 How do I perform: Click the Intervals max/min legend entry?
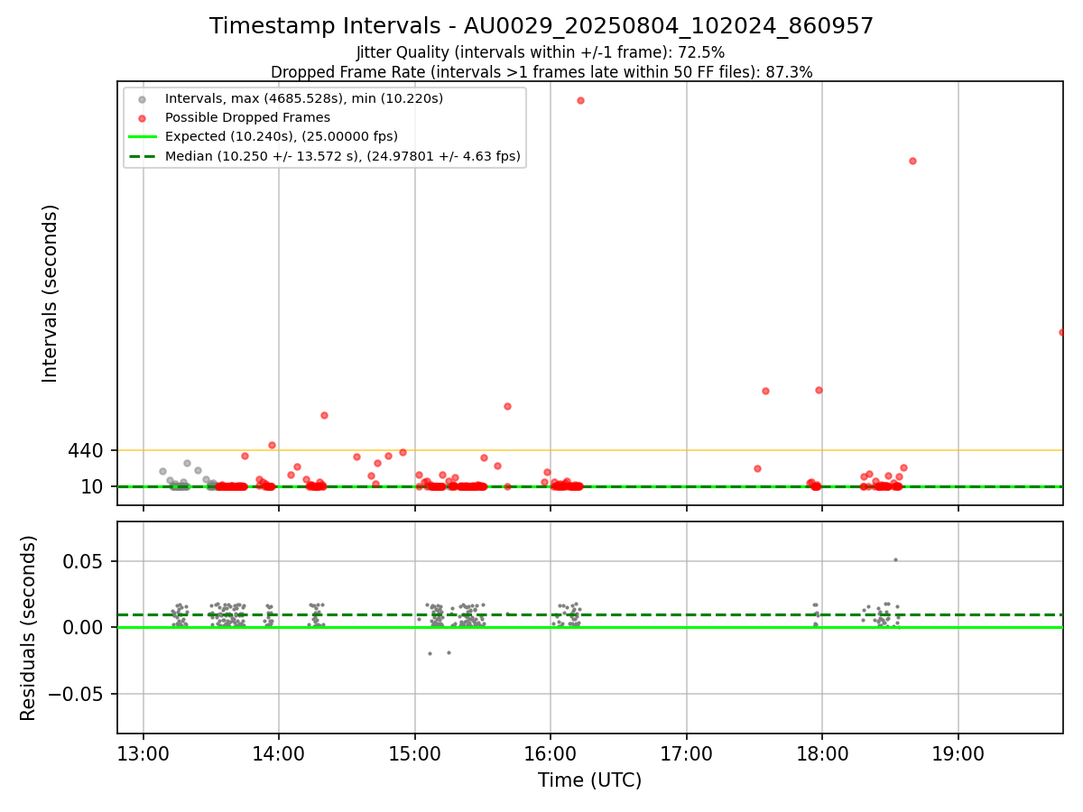(304, 98)
